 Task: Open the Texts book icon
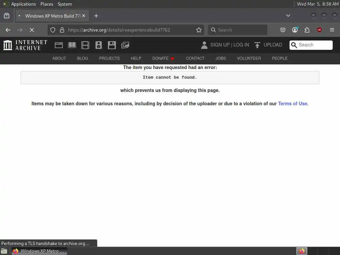[72, 45]
